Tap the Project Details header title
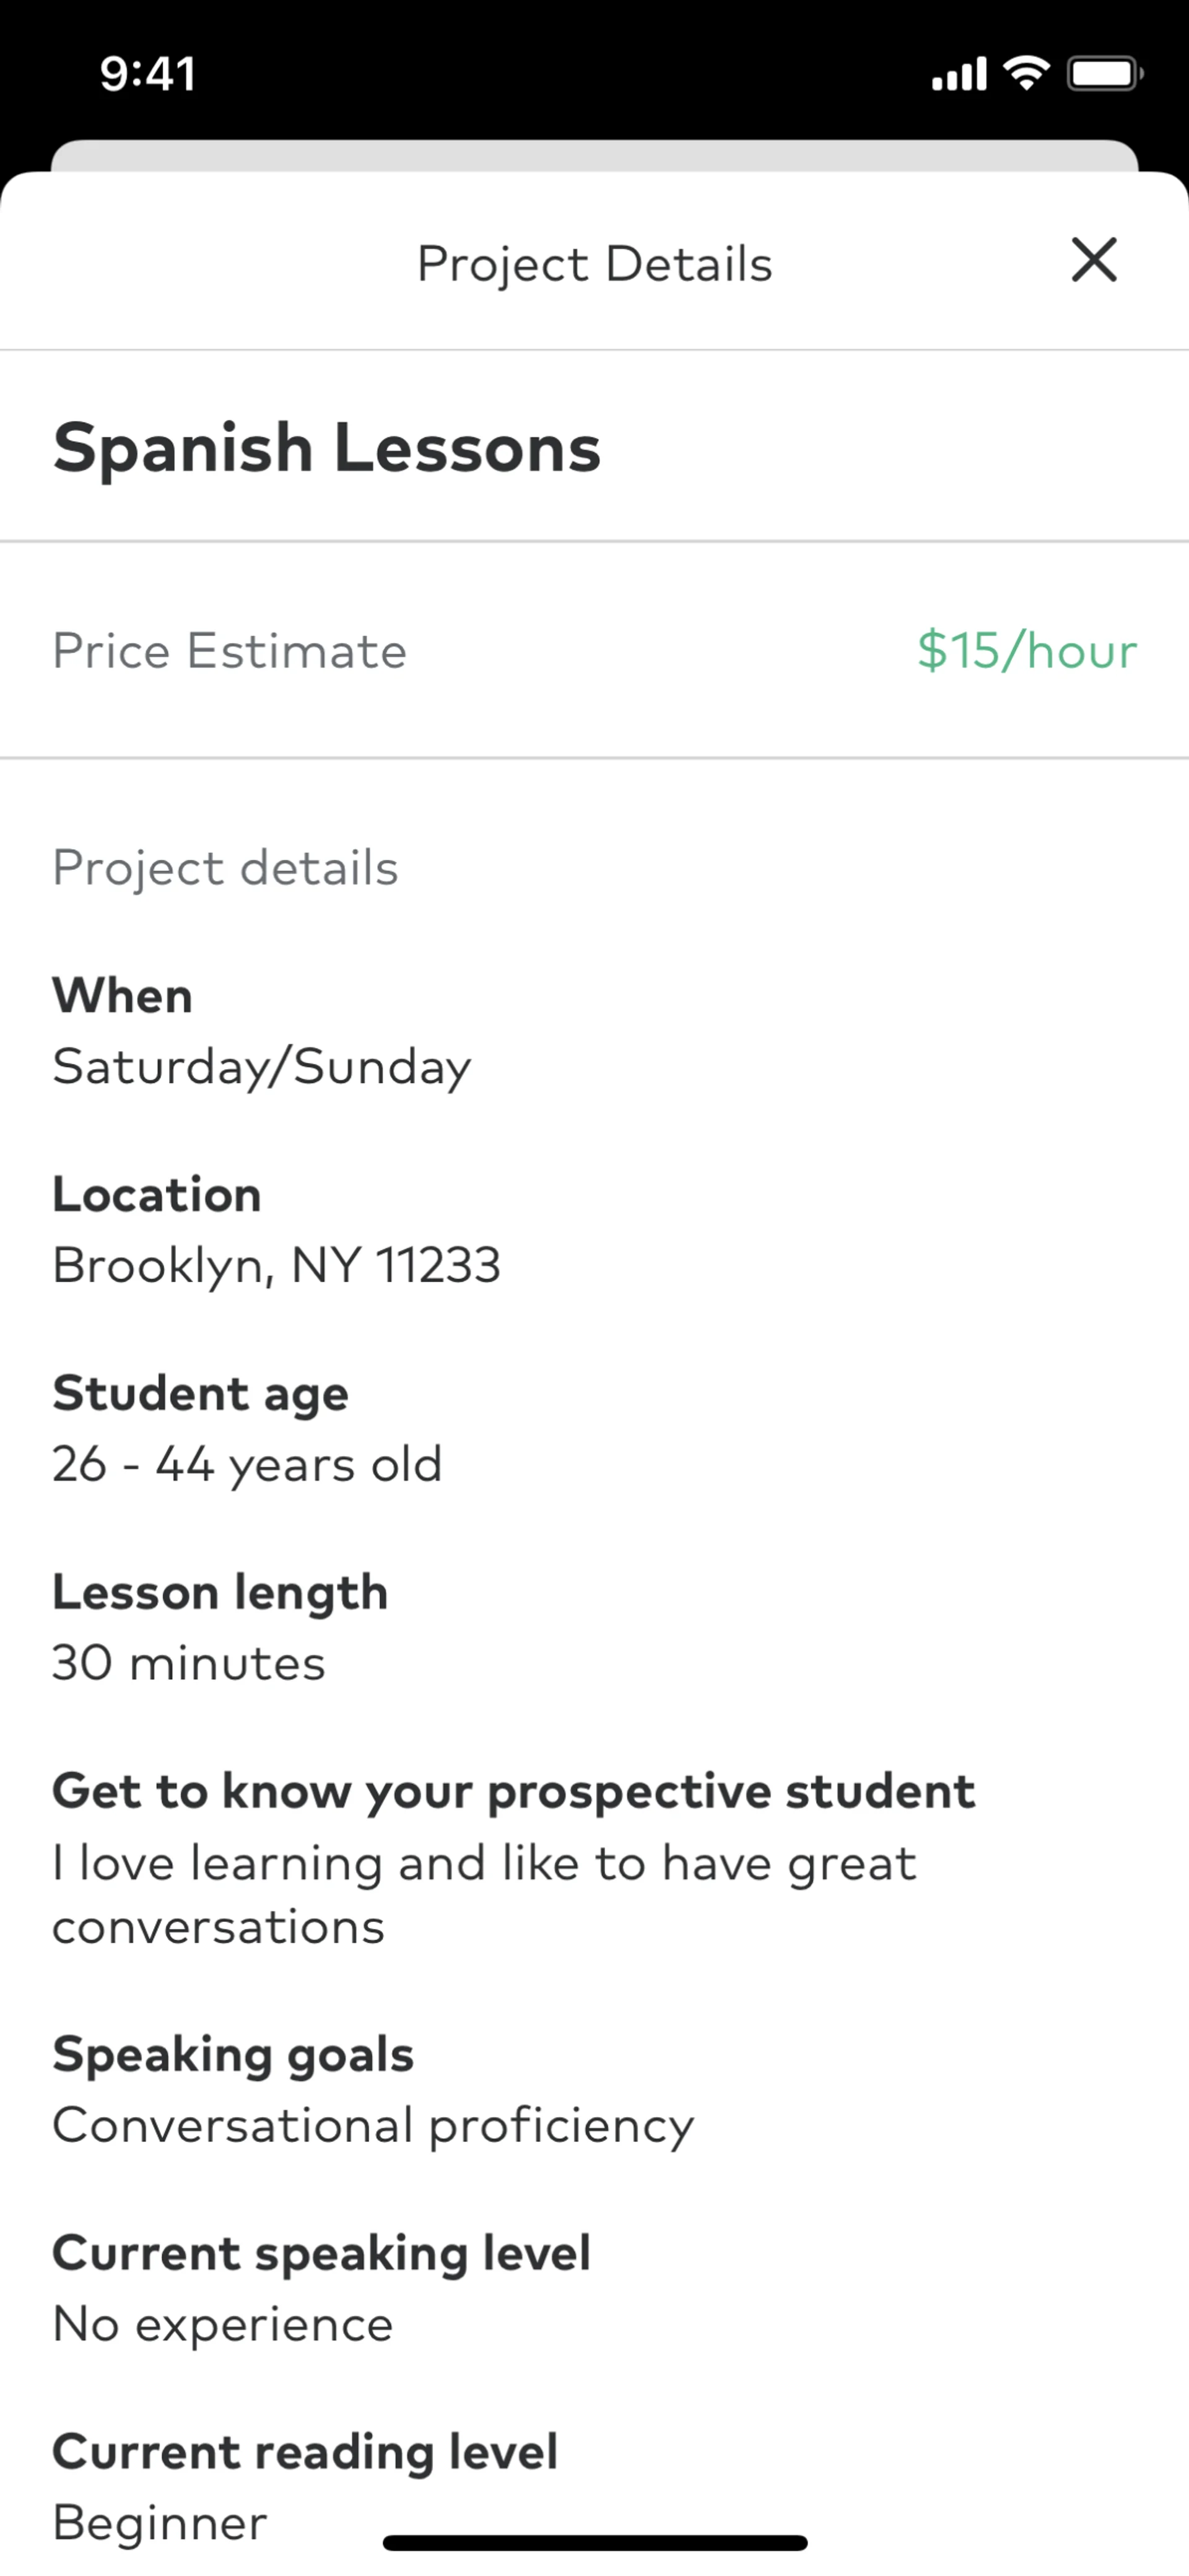 (x=594, y=264)
